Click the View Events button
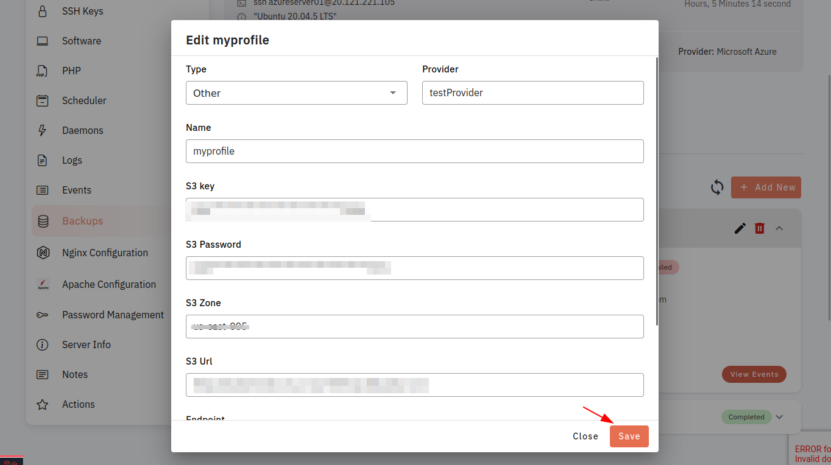Viewport: 831px width, 465px height. point(754,374)
